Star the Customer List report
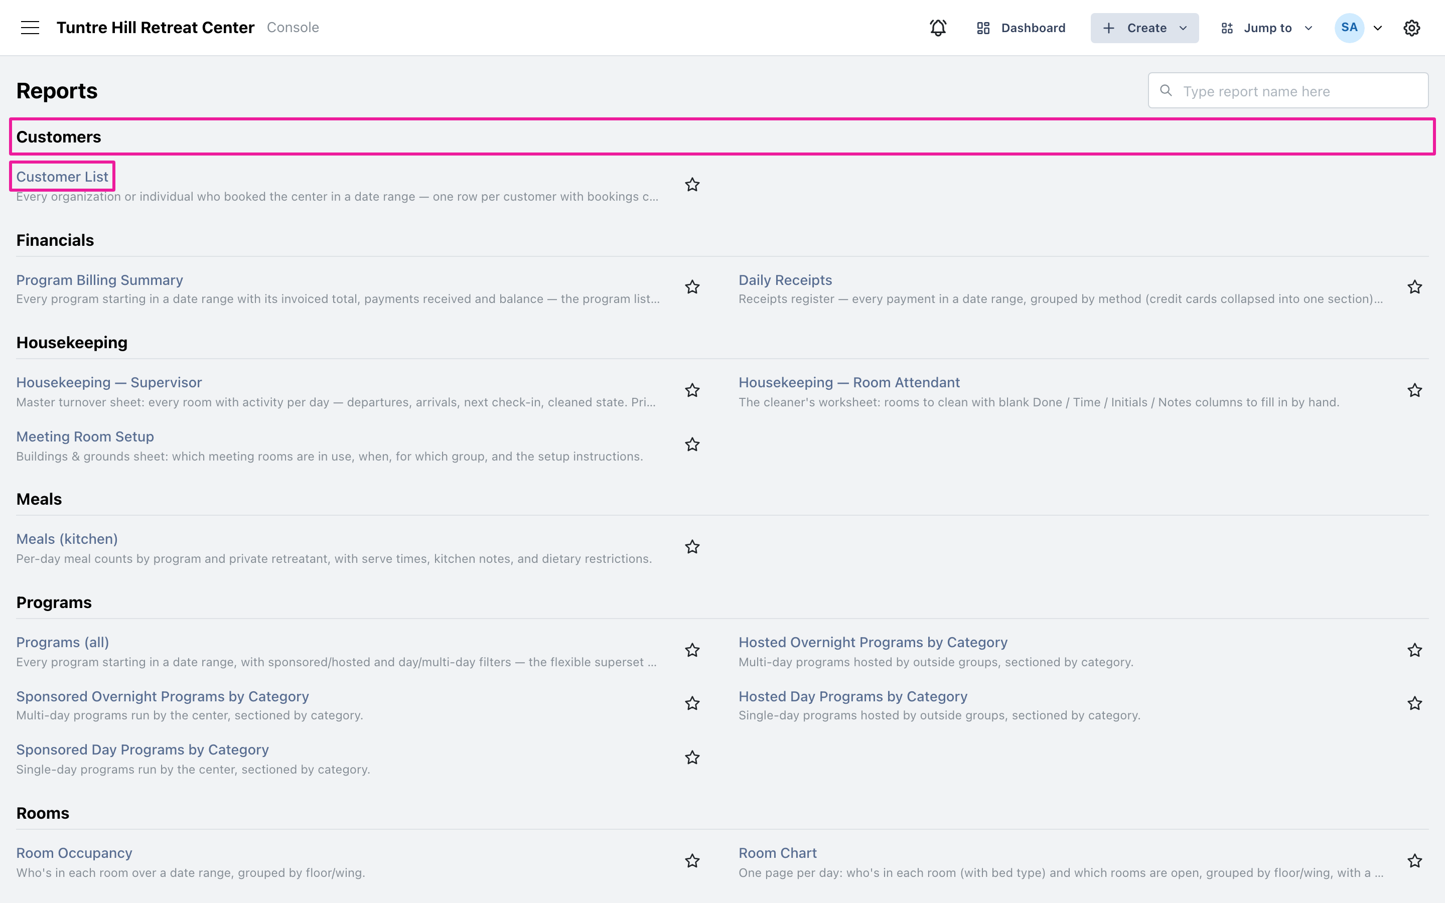This screenshot has height=903, width=1445. coord(692,185)
